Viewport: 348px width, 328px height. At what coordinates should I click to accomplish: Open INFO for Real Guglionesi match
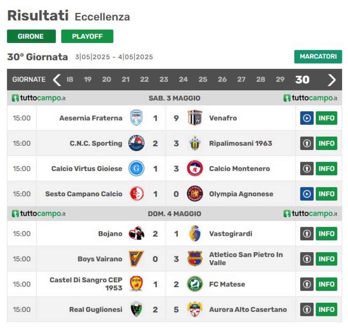pos(326,309)
